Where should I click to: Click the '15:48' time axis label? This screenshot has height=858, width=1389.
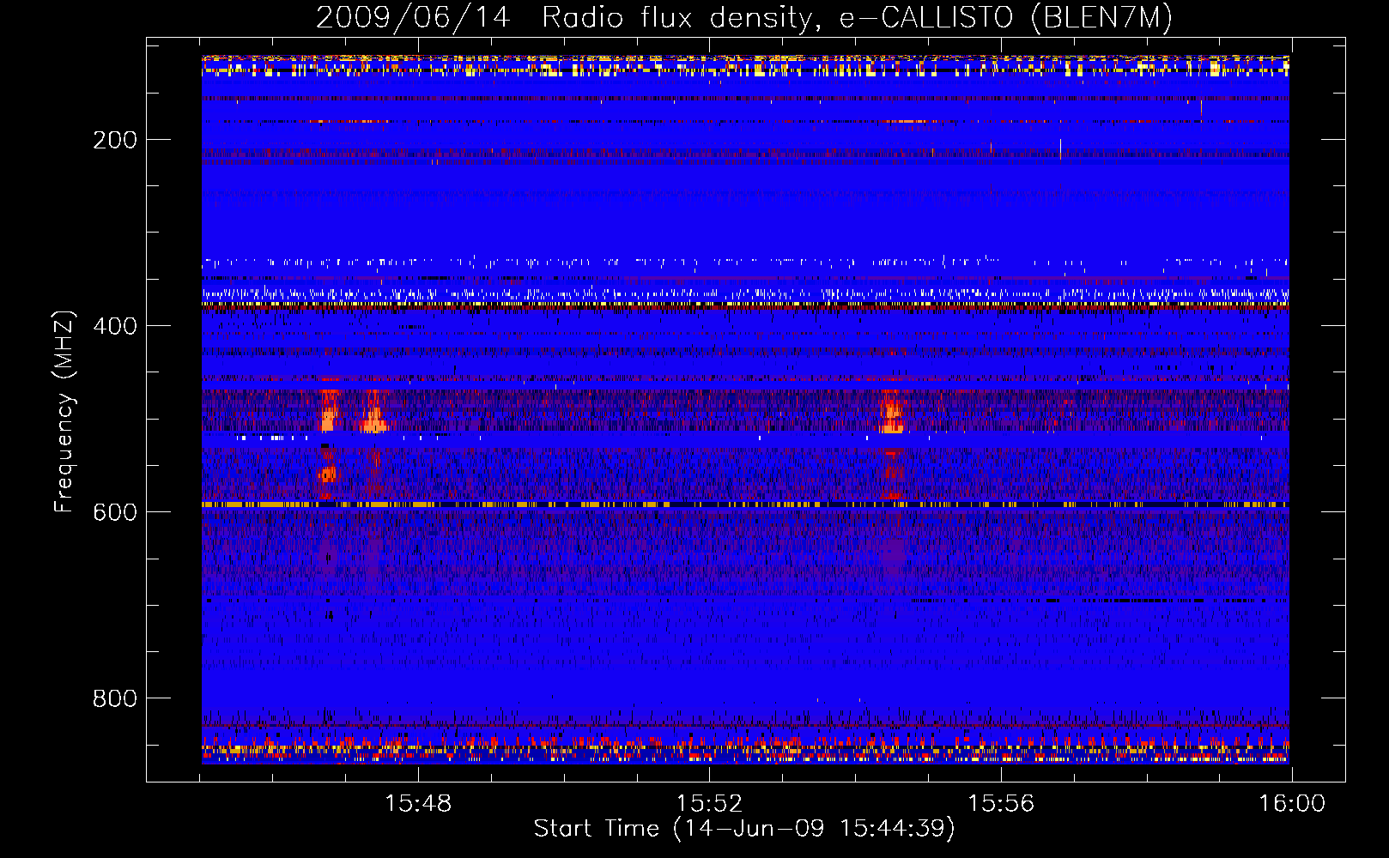pos(418,804)
